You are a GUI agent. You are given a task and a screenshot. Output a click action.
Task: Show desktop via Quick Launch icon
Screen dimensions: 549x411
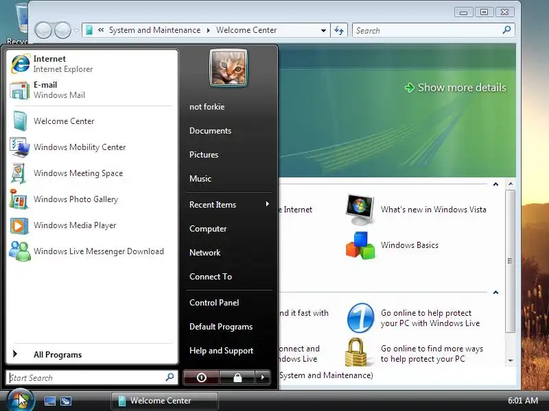49,401
